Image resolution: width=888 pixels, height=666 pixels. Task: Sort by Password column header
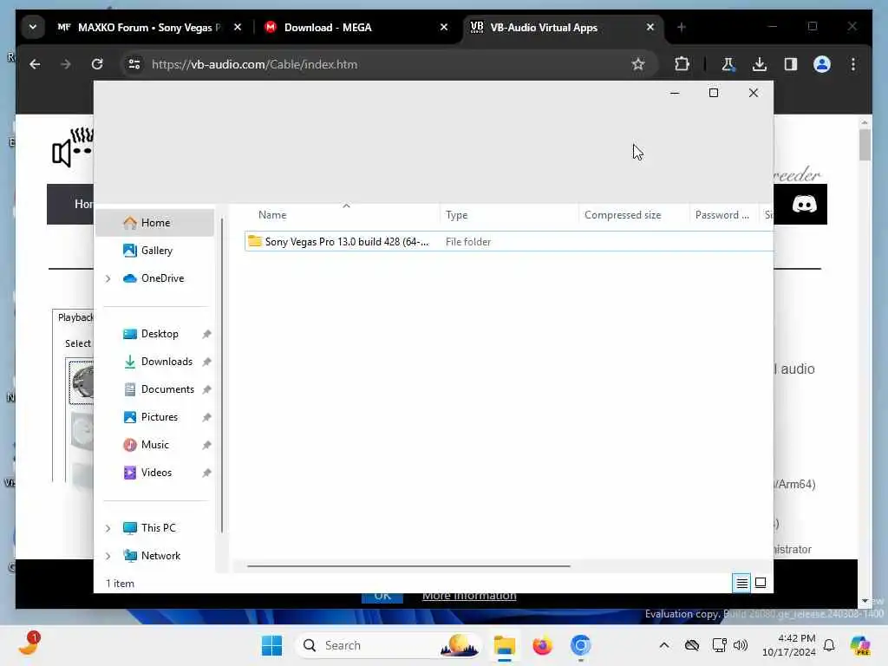(724, 215)
